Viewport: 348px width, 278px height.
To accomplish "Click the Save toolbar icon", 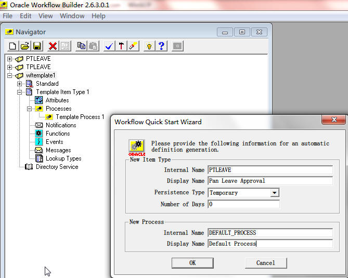I will click(37, 46).
